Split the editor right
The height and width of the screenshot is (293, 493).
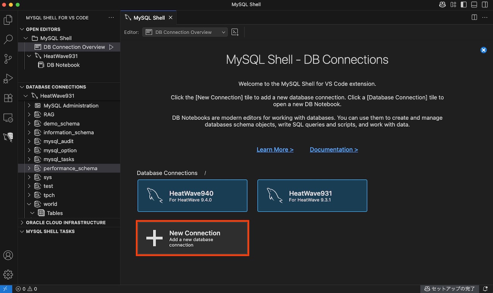point(474,17)
